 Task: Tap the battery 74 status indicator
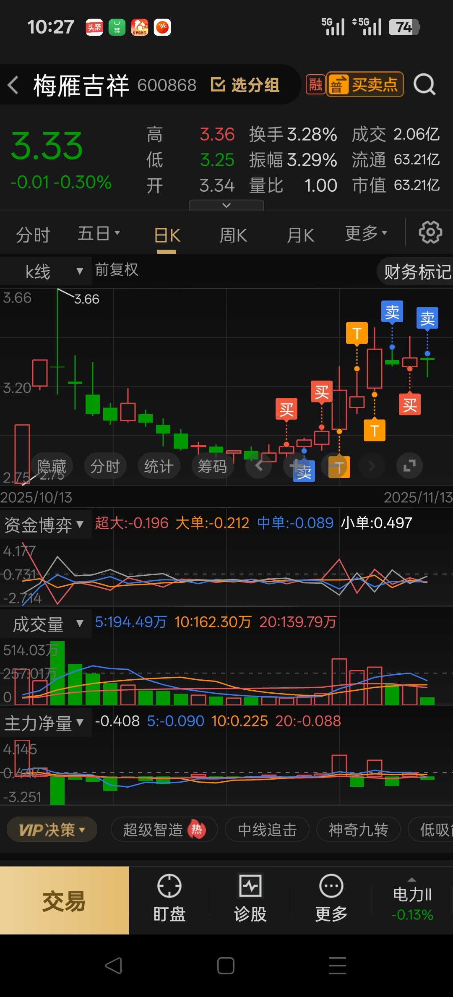tap(404, 27)
